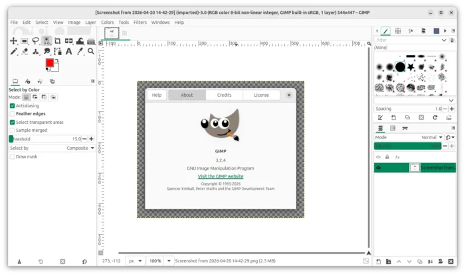Open the Colors menu
Viewport: 465px width, 275px height.
coord(107,23)
